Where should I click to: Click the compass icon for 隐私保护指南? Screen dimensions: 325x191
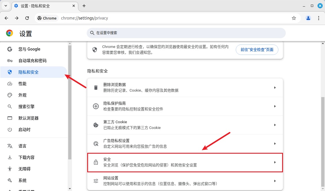point(96,106)
